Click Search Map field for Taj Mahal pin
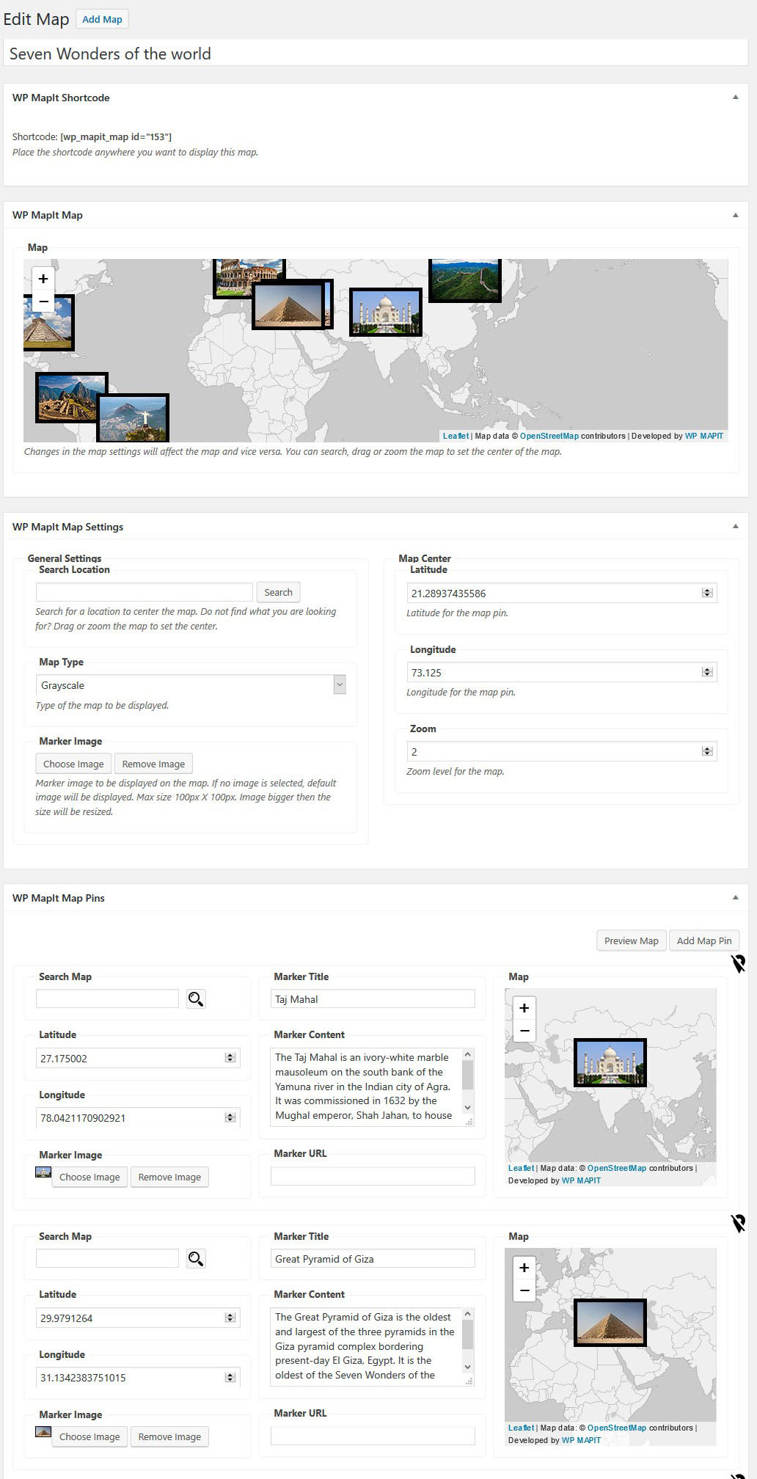 click(107, 998)
